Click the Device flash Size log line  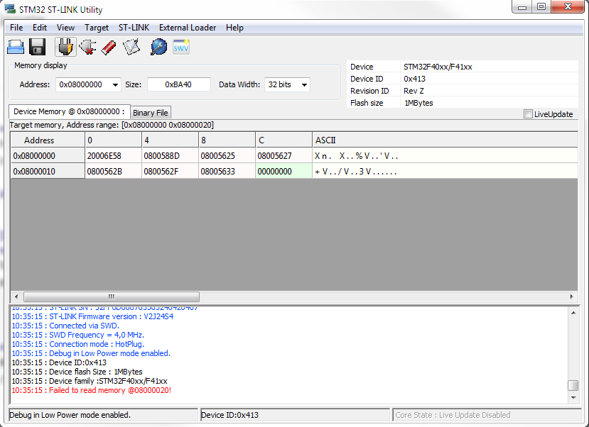click(77, 372)
